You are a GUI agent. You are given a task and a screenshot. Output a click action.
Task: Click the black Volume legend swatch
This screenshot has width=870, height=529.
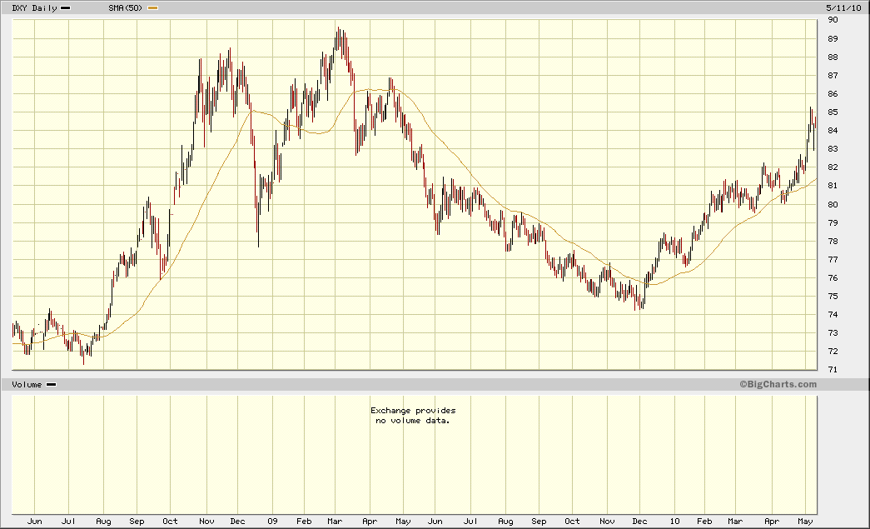point(51,384)
